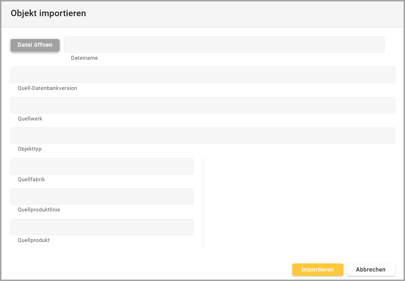Click the Quellfabrik label text
This screenshot has height=281, width=405.
coord(31,179)
